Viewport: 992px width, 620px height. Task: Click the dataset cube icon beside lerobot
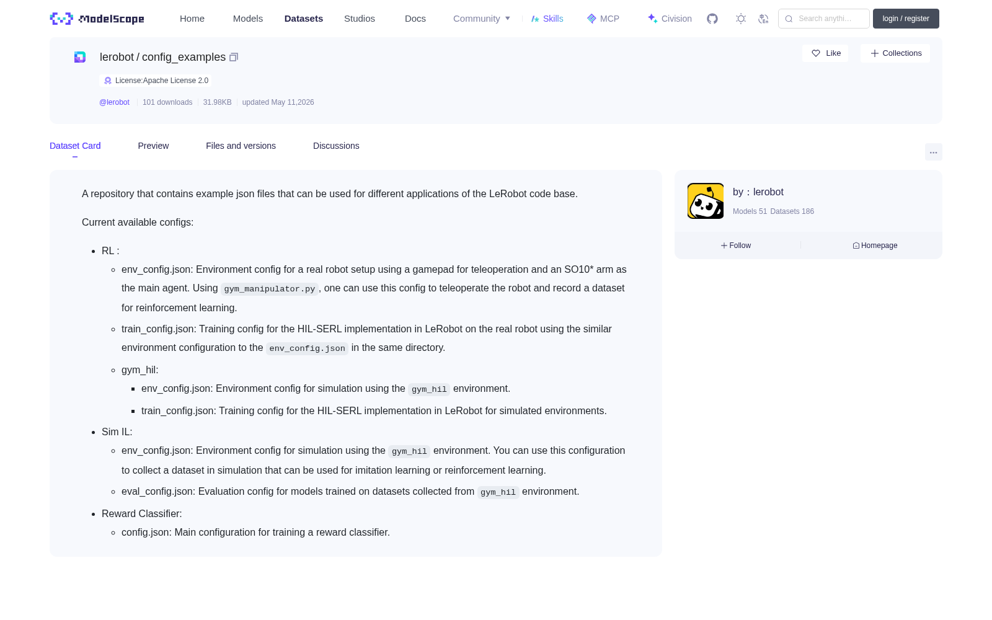point(80,57)
